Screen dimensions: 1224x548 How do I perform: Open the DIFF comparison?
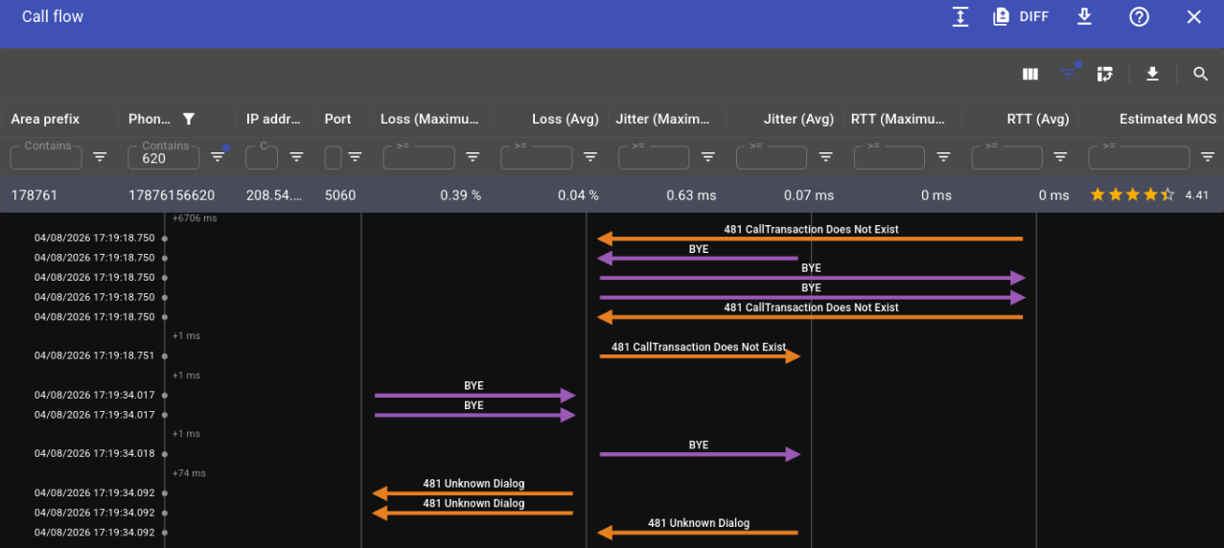pyautogui.click(x=1021, y=16)
